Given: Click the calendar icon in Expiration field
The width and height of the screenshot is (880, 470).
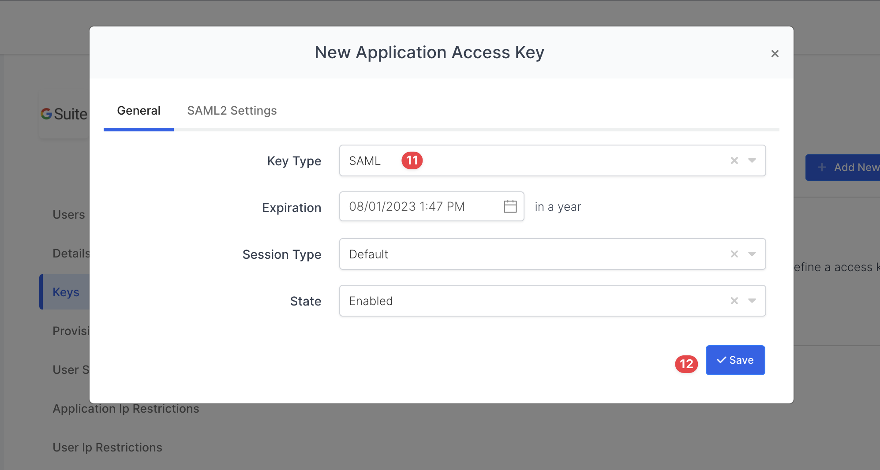Looking at the screenshot, I should tap(510, 206).
